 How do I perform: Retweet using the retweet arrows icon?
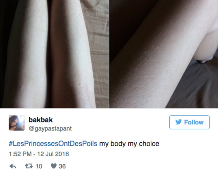tap(29, 166)
